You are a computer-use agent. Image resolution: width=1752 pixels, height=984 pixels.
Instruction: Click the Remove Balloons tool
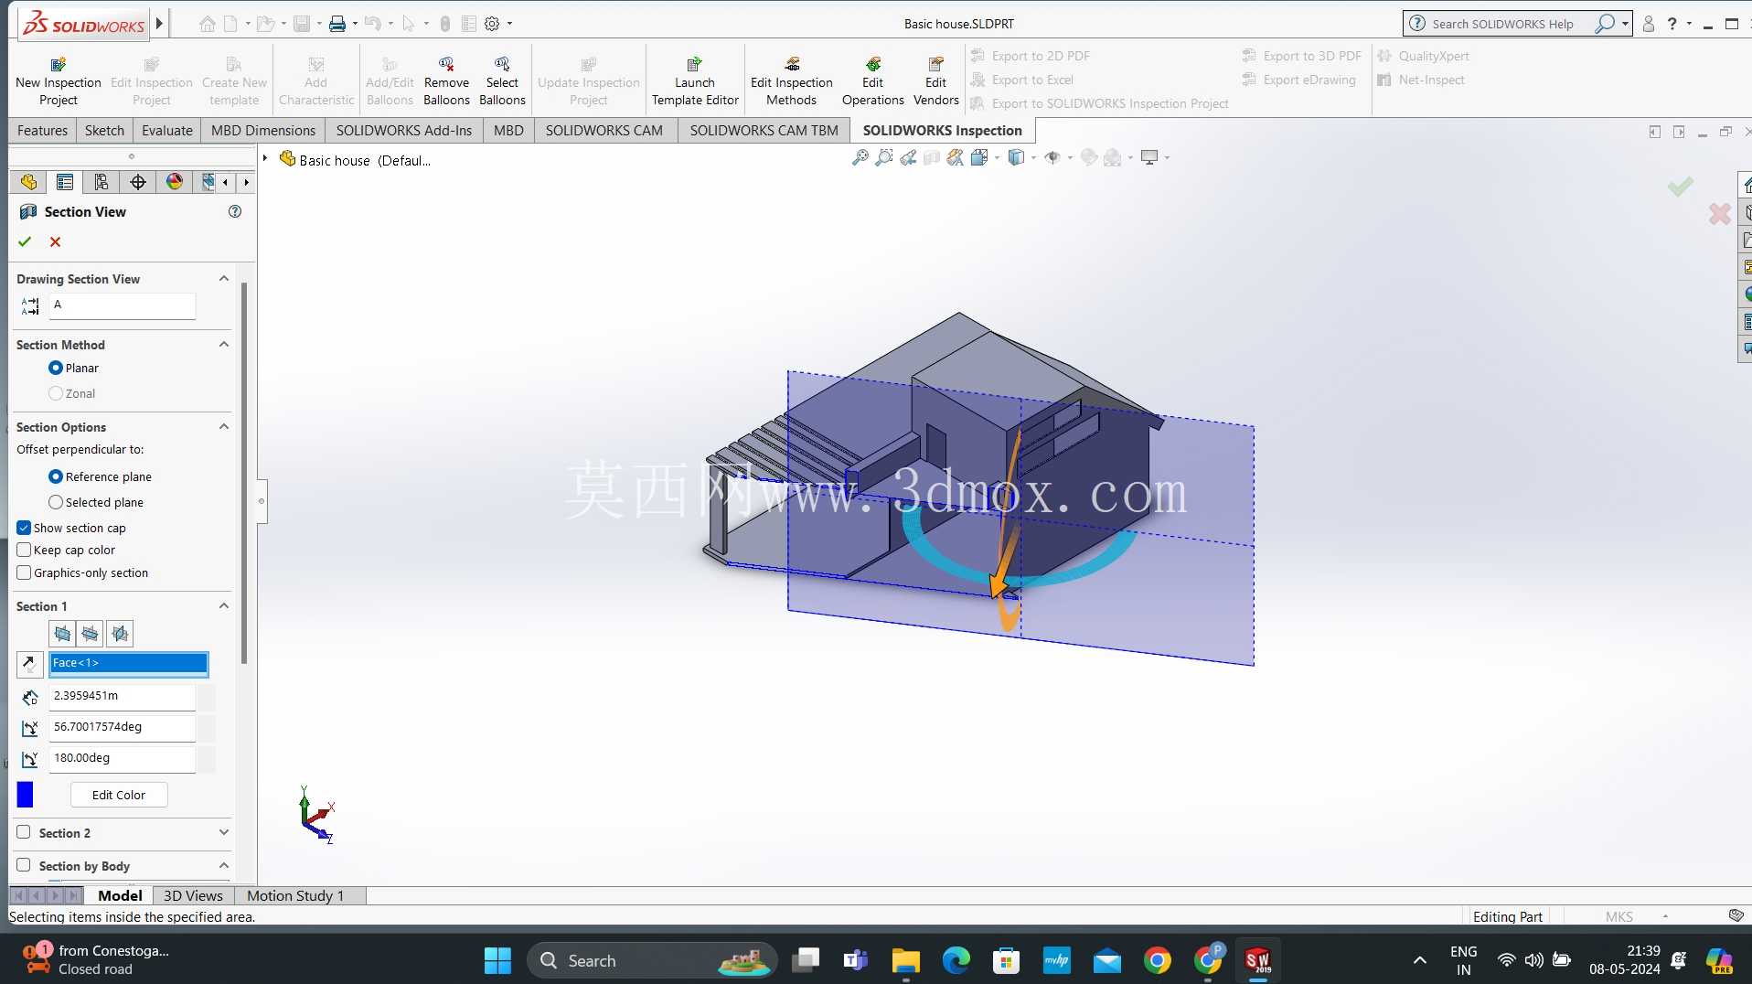pos(446,81)
